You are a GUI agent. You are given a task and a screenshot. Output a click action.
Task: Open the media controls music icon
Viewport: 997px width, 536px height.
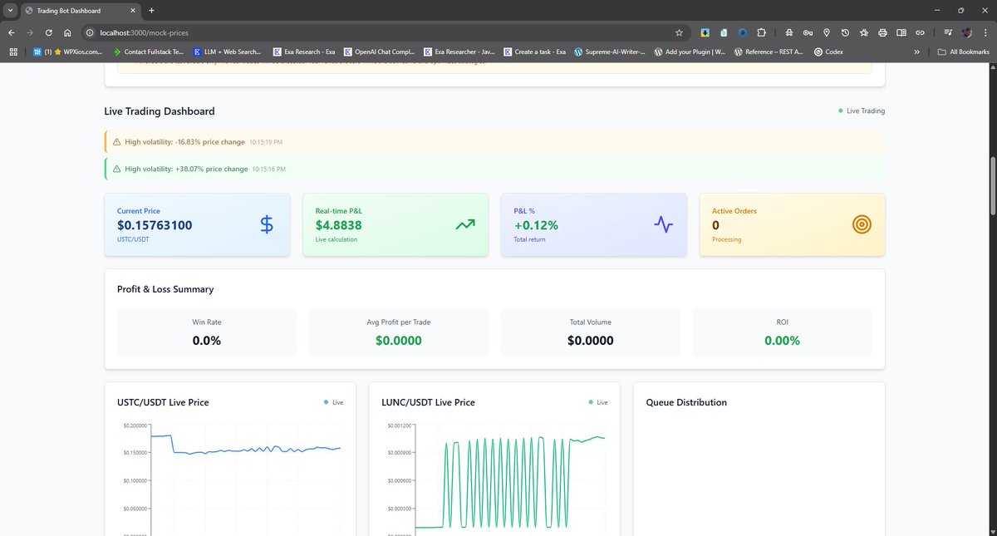(948, 32)
